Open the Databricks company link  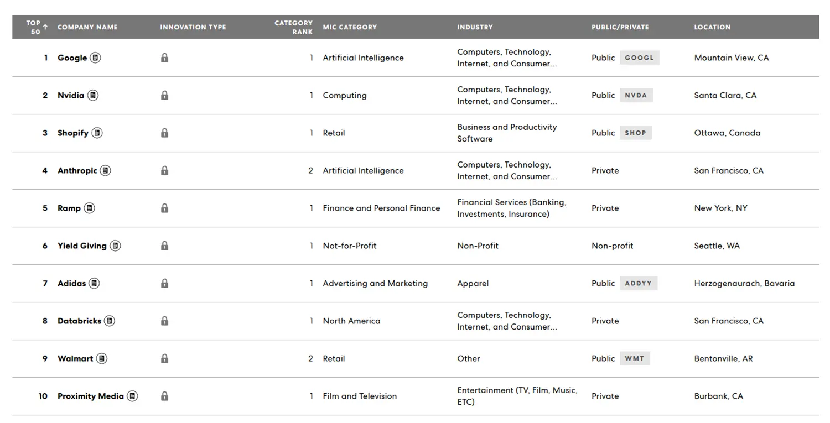click(x=79, y=321)
